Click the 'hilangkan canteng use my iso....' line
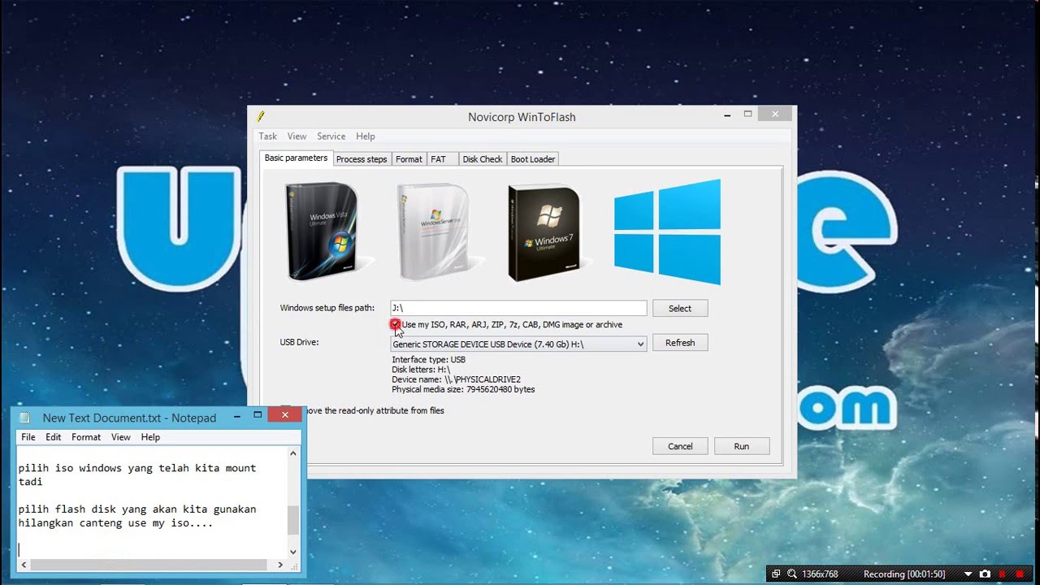The image size is (1040, 585). [115, 523]
